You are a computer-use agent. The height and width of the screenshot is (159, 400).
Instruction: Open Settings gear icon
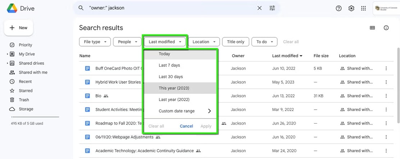point(351,8)
